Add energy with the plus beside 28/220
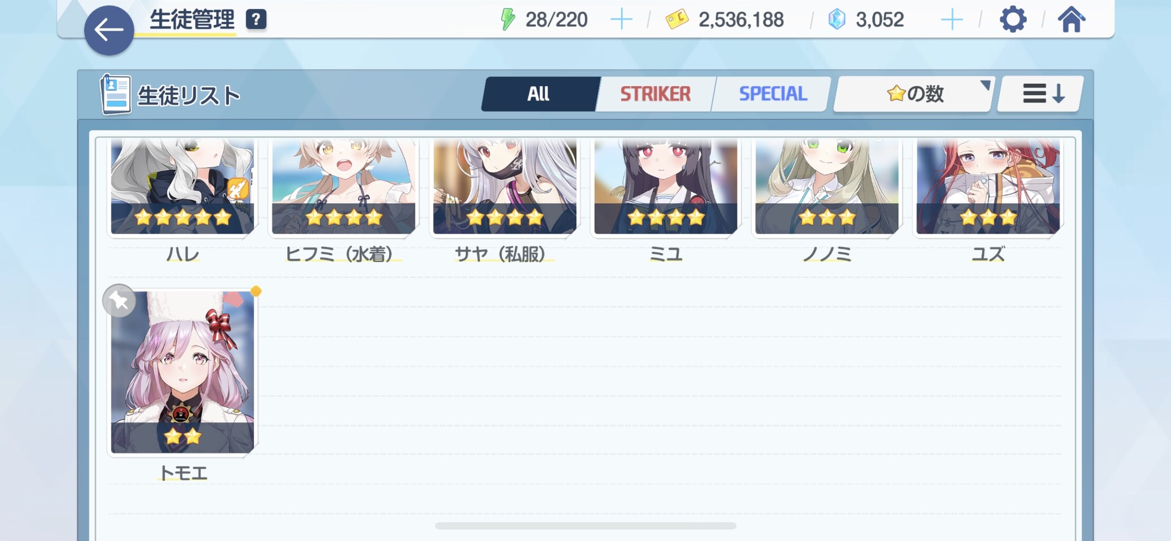This screenshot has width=1171, height=541. [x=621, y=20]
